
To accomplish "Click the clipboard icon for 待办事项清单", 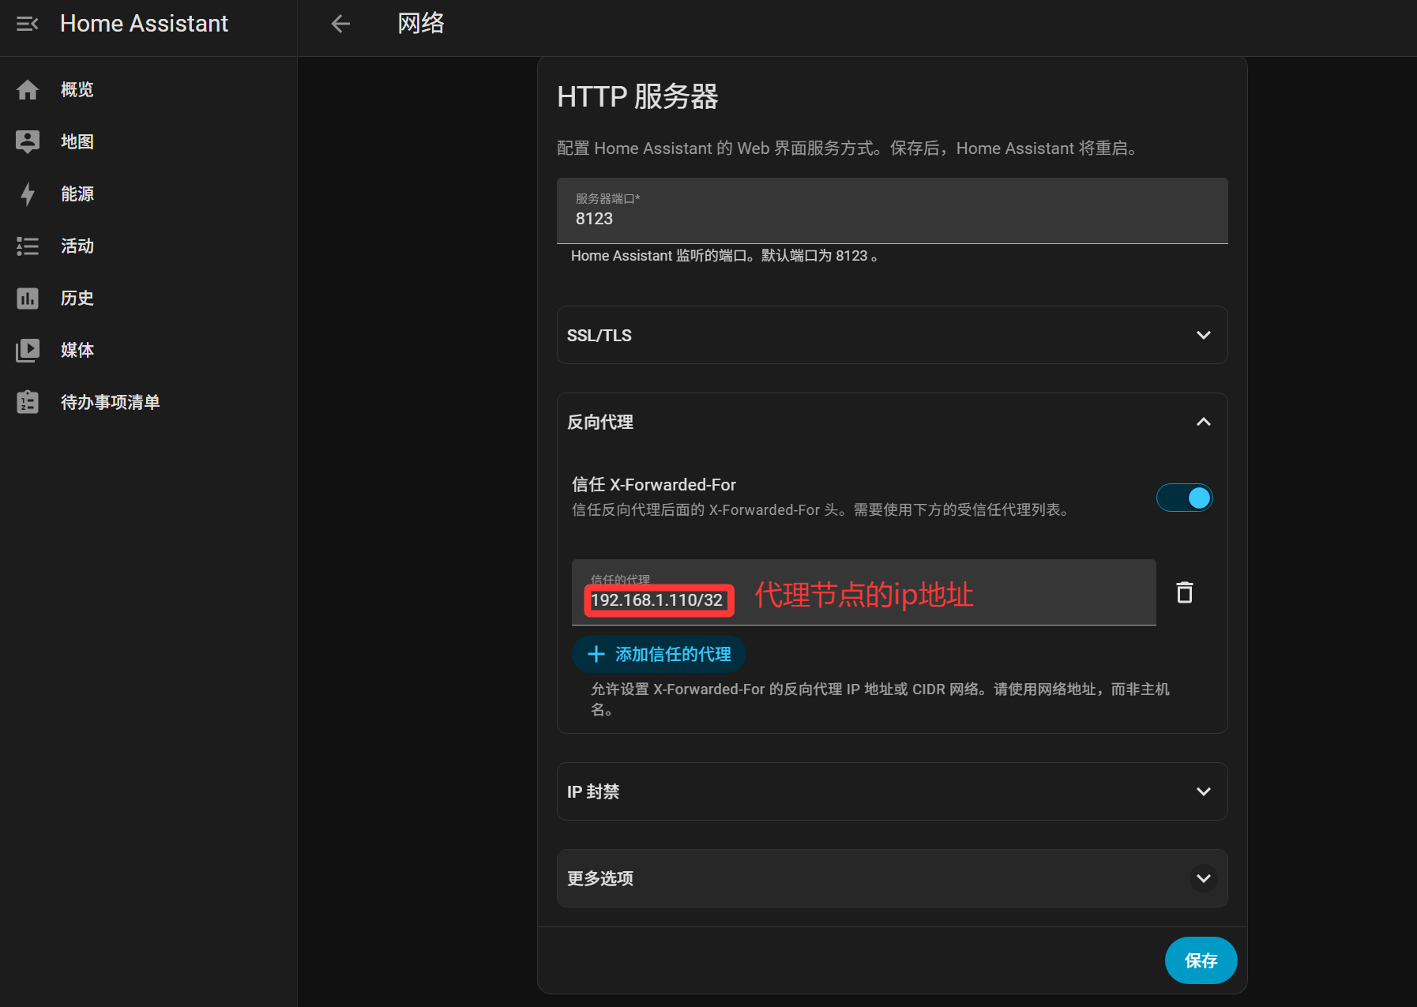I will click(x=28, y=403).
